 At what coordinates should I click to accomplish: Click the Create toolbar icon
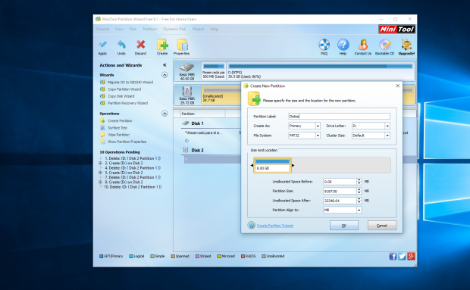click(162, 45)
